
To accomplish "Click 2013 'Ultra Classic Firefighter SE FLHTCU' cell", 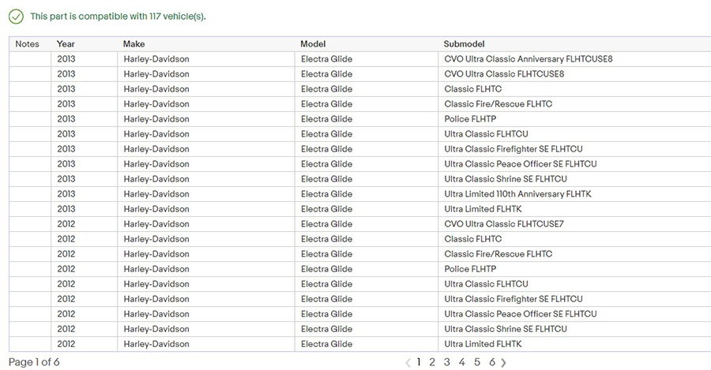I will point(574,148).
